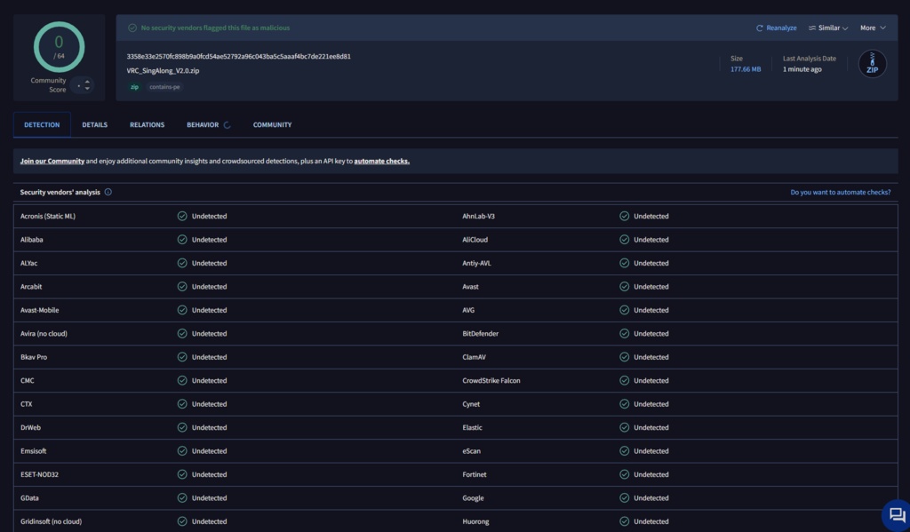Click the 1 minute ago analysis date
This screenshot has width=910, height=532.
(x=802, y=69)
